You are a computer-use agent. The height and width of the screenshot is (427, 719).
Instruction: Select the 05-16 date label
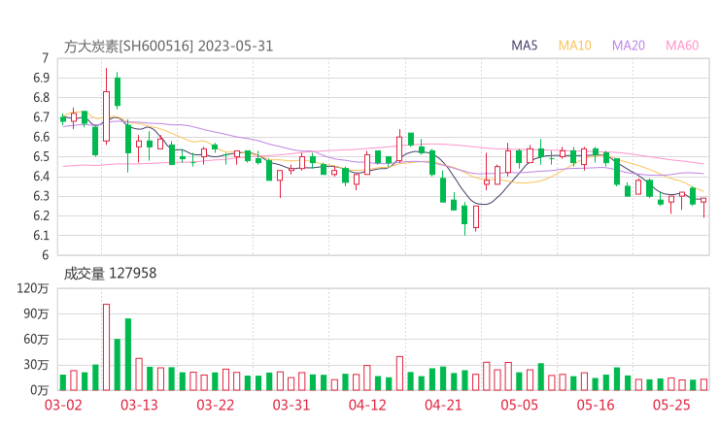tap(596, 405)
